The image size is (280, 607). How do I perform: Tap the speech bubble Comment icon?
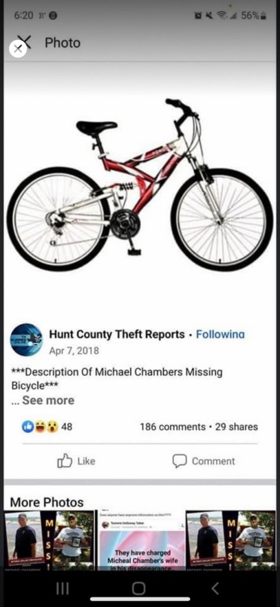tap(179, 461)
